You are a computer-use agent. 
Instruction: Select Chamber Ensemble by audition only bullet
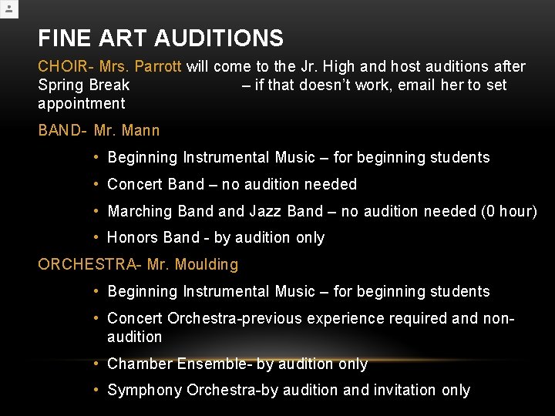coord(237,364)
